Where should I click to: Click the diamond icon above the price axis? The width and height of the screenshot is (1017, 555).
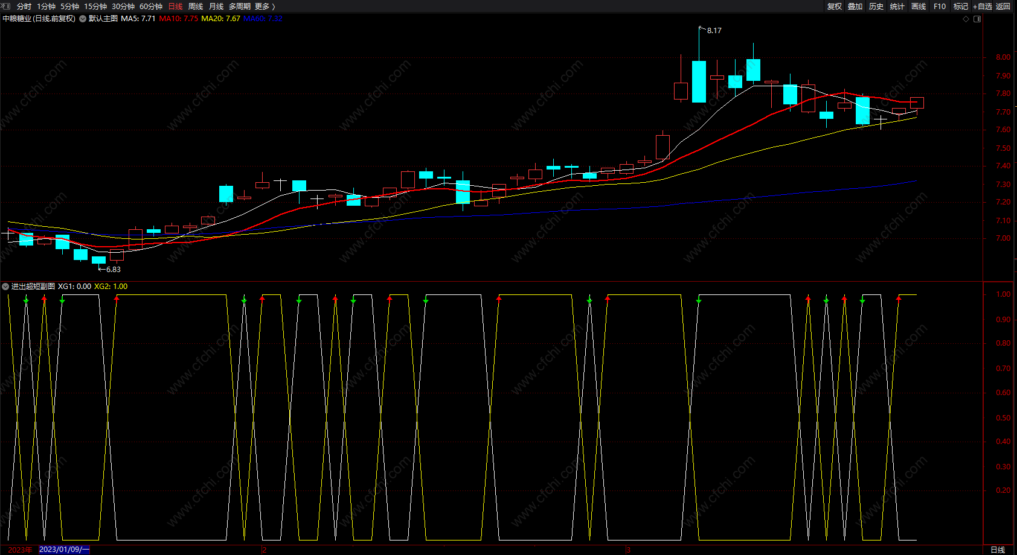tap(966, 19)
